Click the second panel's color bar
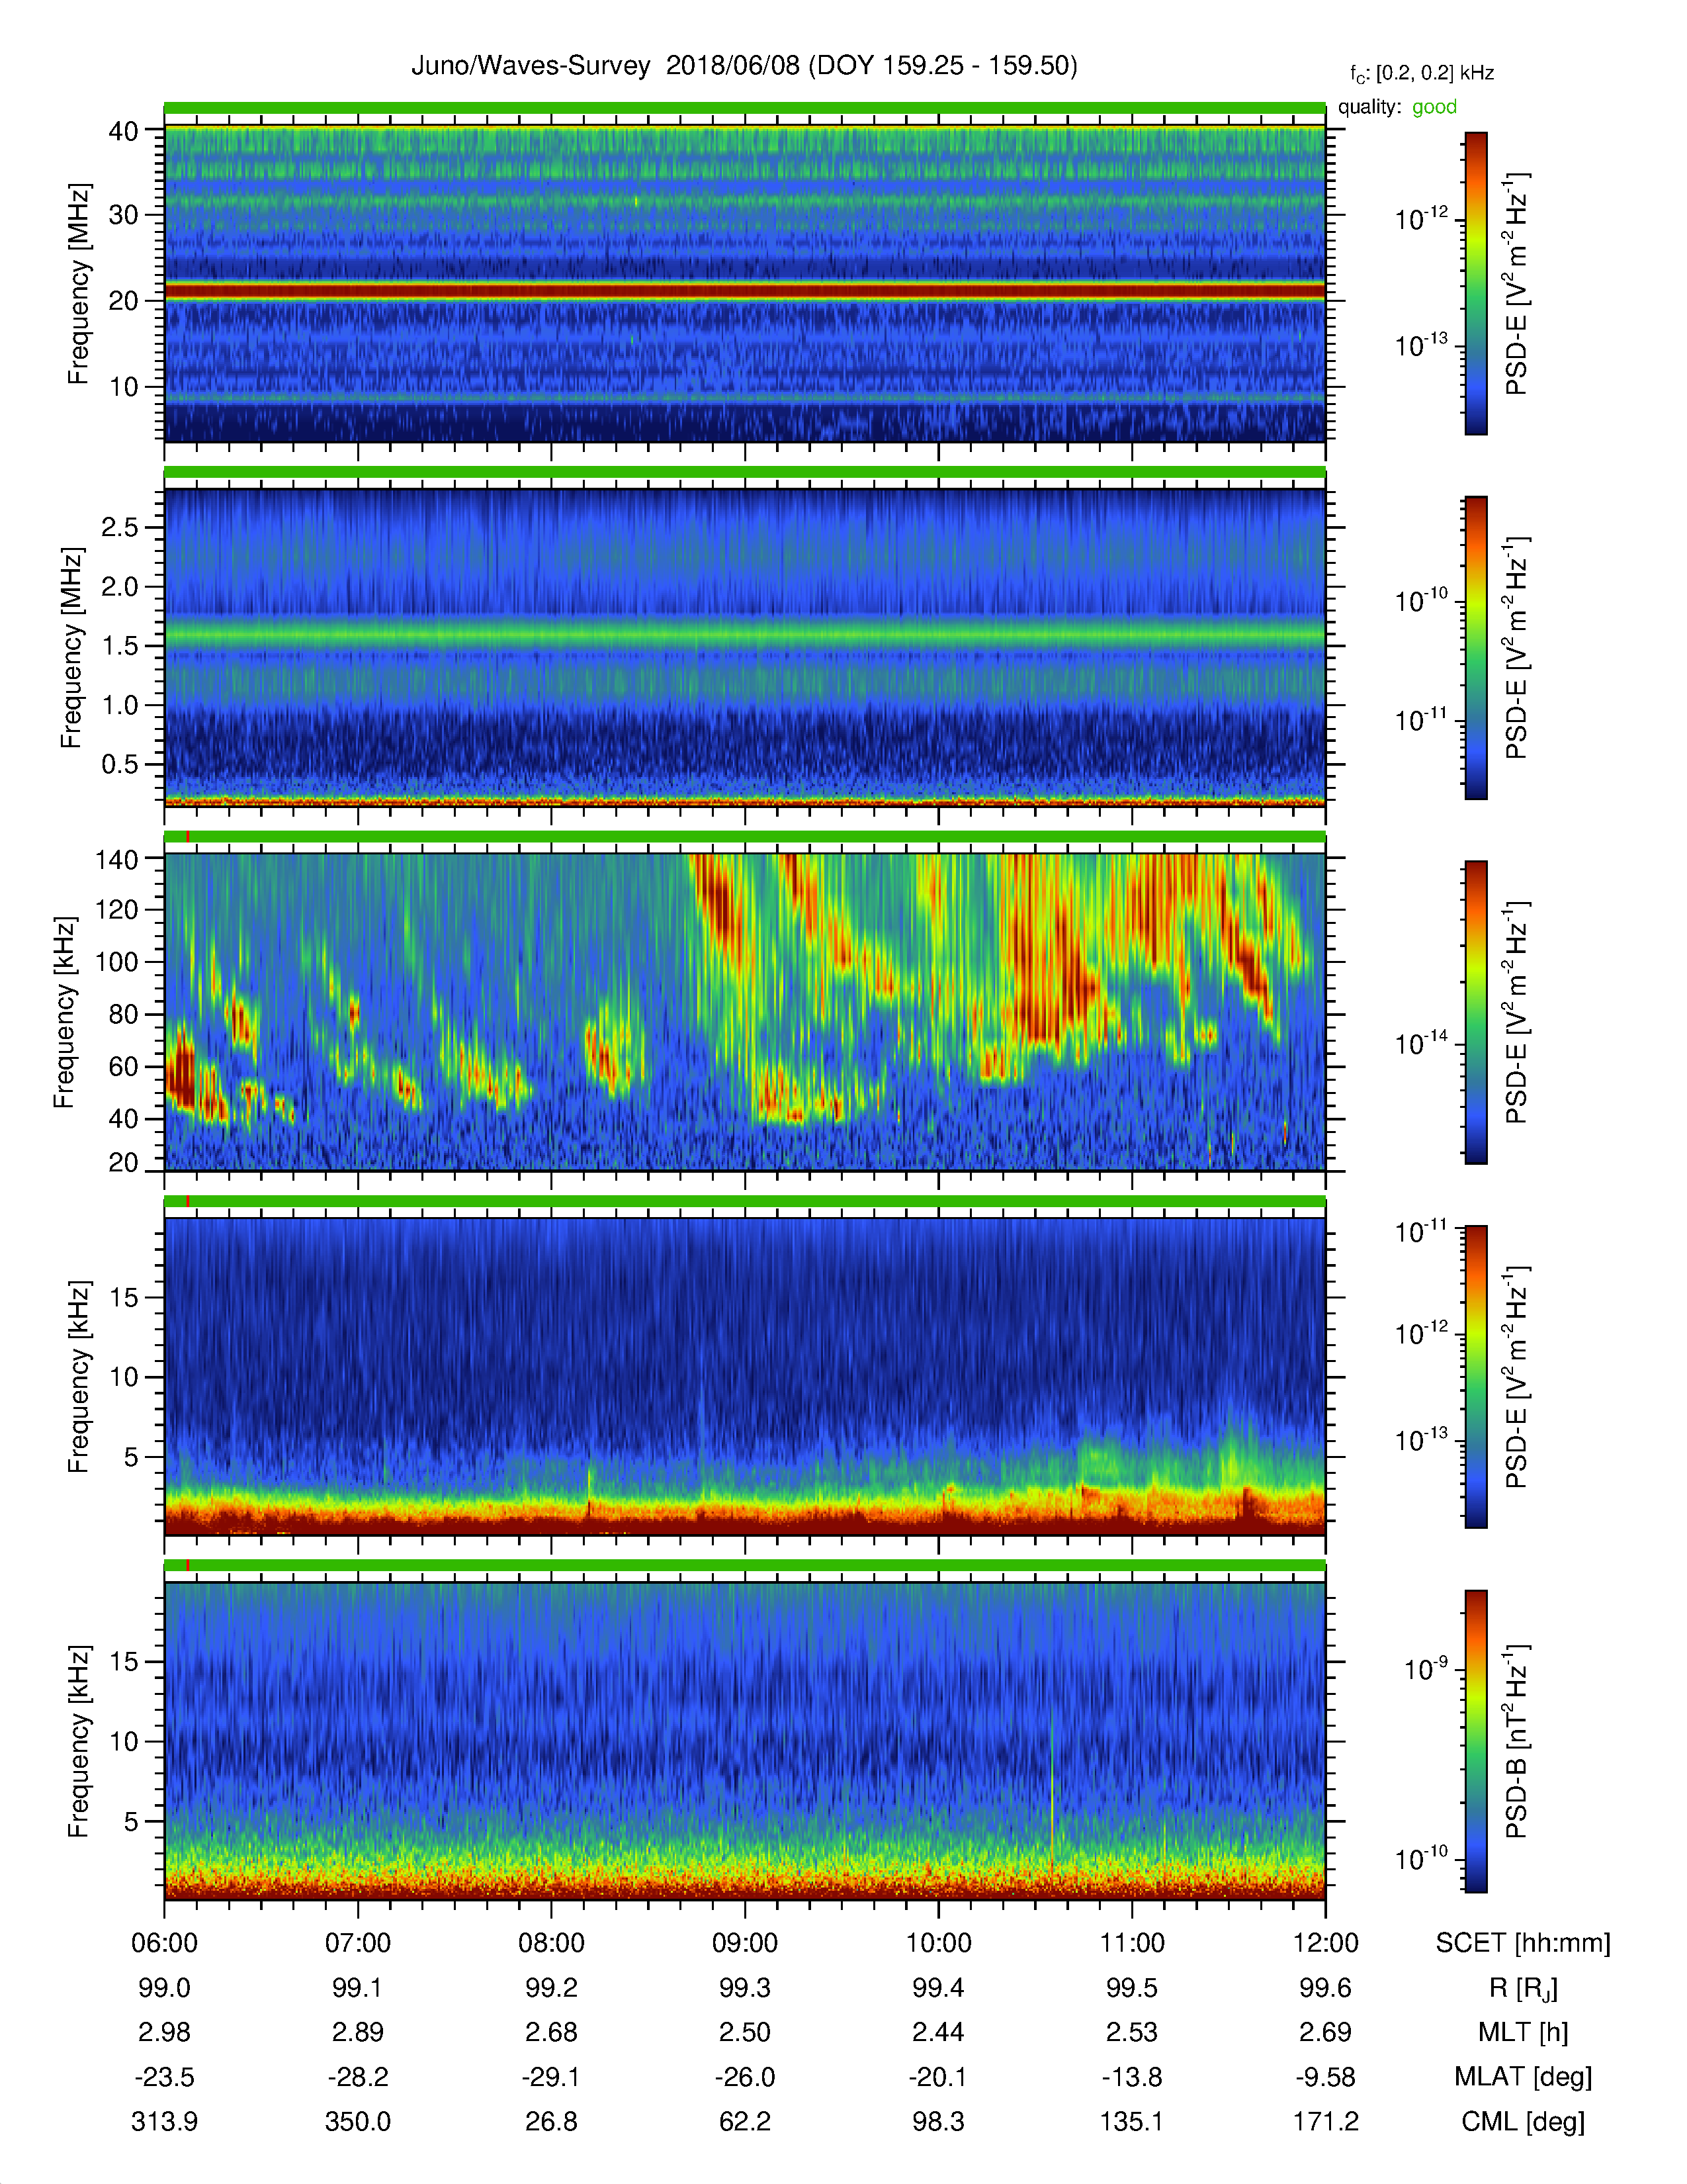Image resolution: width=1687 pixels, height=2184 pixels. (1475, 647)
